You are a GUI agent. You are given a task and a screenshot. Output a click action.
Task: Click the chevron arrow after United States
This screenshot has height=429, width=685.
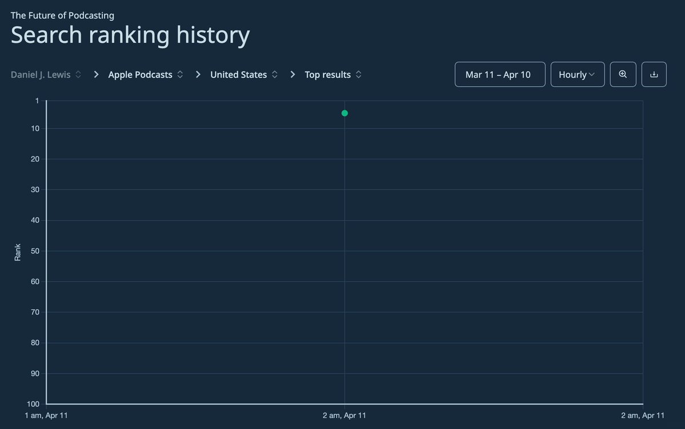coord(293,75)
